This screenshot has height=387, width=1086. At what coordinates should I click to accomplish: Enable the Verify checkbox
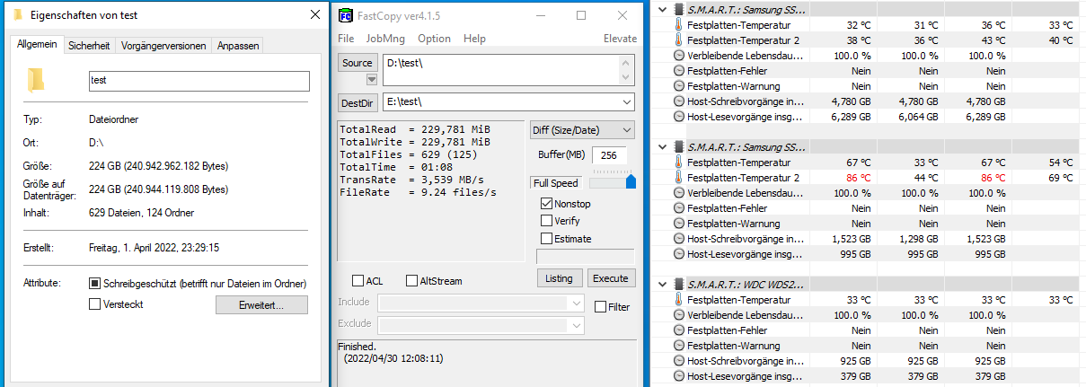coord(546,221)
